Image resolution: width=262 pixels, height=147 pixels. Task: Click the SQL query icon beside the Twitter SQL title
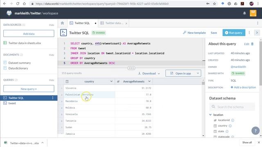click(63, 33)
